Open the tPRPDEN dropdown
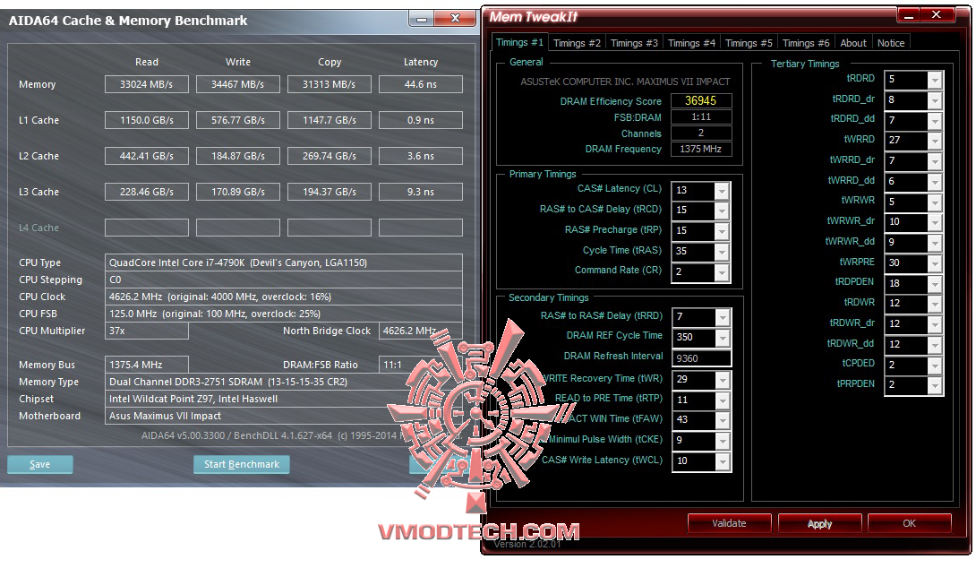Image resolution: width=976 pixels, height=568 pixels. point(934,385)
